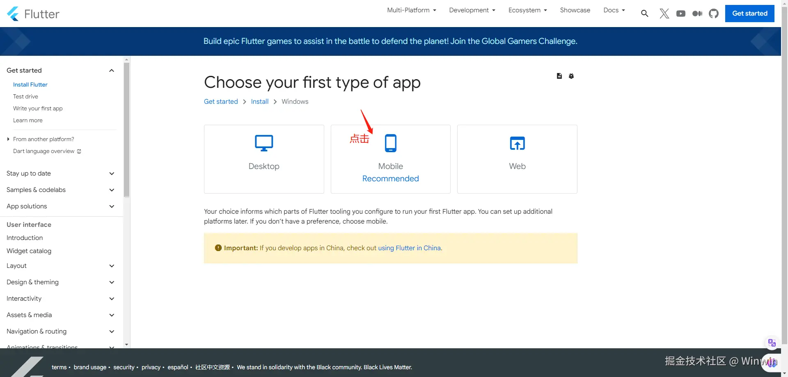This screenshot has height=377, width=788.
Task: Collapse the Get started sidebar section
Action: coord(111,71)
